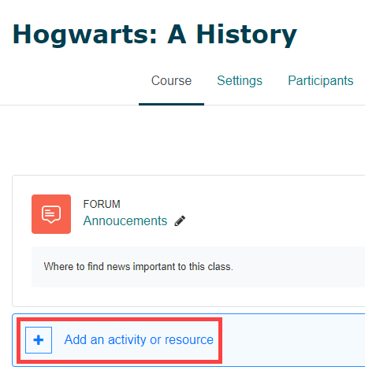This screenshot has width=365, height=374.
Task: Click the orange Forum activity icon
Action: tap(51, 214)
